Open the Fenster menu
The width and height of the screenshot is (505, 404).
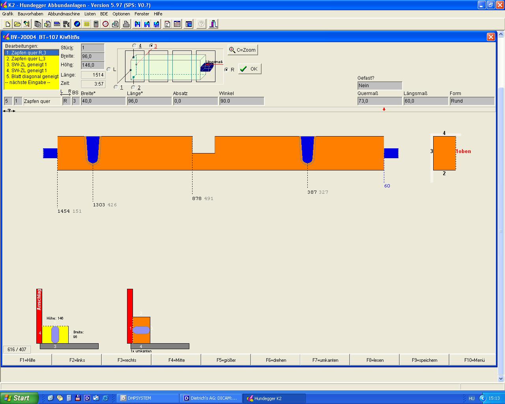coord(142,14)
